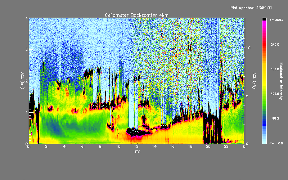Click the '3' tick on the km axis
The image size is (288, 180).
(27, 49)
